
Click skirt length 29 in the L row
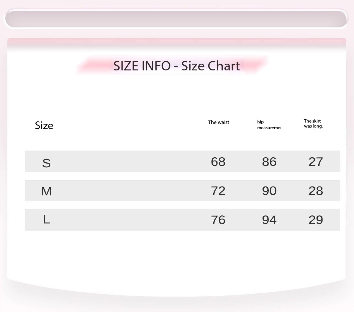click(316, 220)
